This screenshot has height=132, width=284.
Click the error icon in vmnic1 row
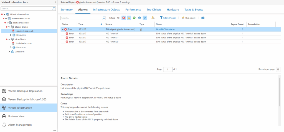click(x=67, y=38)
